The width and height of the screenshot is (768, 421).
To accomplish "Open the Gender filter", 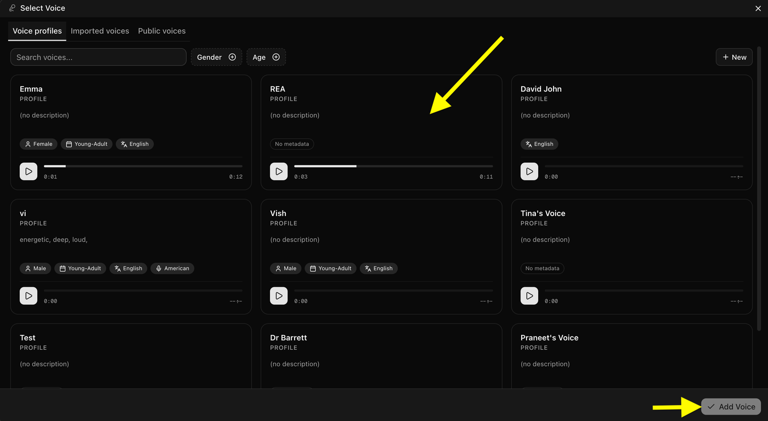I will tap(217, 57).
